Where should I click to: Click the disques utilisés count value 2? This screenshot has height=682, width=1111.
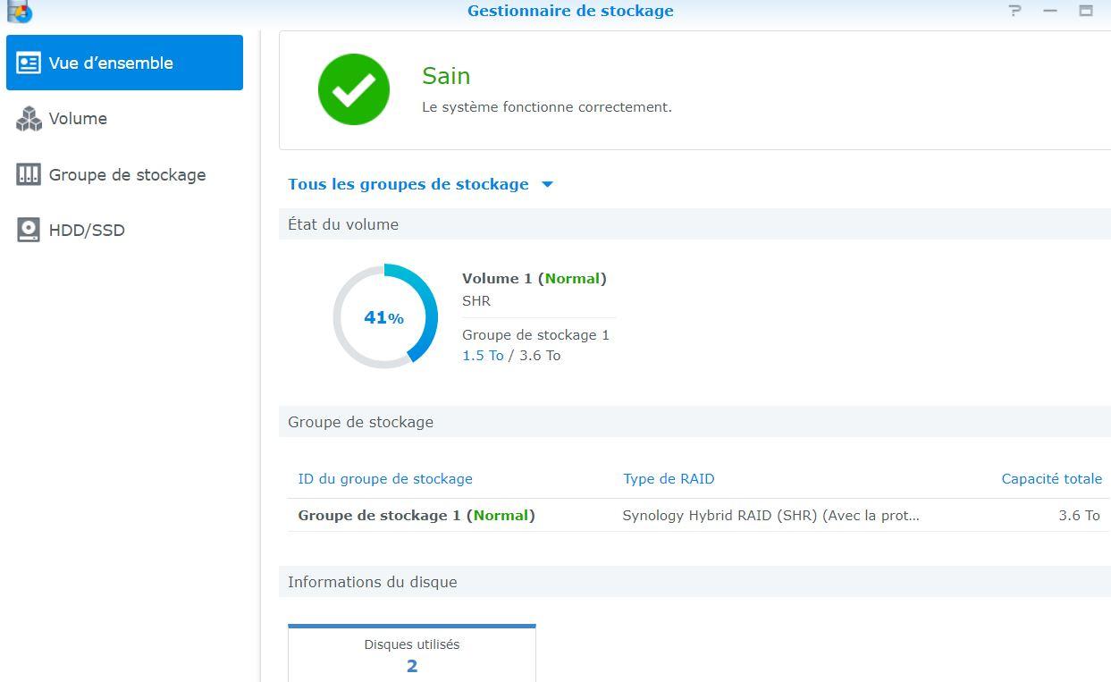pos(412,666)
